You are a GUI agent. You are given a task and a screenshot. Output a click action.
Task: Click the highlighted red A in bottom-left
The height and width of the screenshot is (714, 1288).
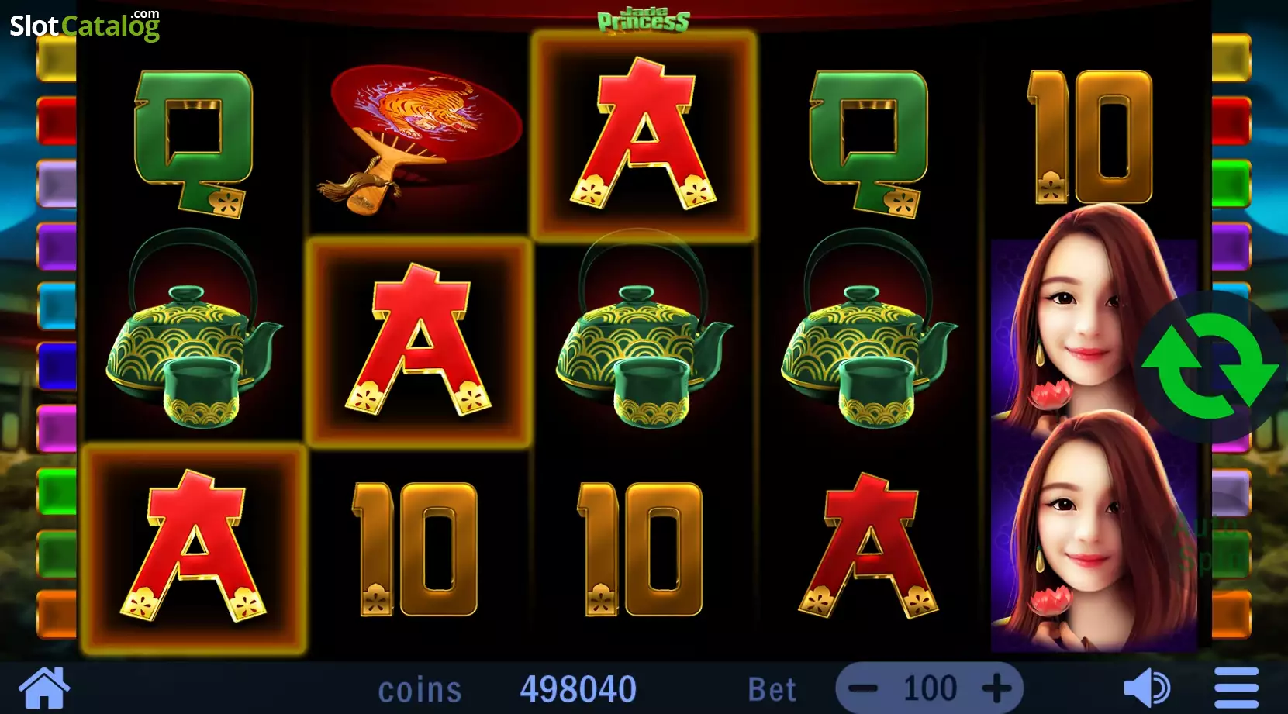tap(194, 548)
